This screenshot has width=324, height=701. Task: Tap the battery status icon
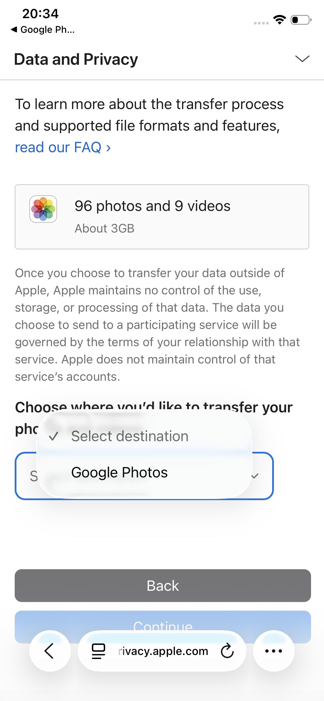click(x=301, y=20)
